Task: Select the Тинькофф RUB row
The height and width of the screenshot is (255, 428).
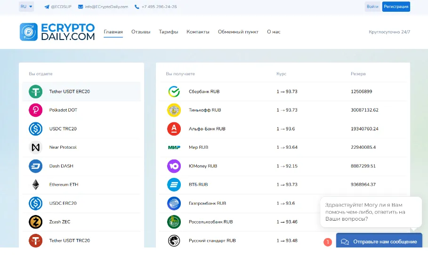Action: tap(283, 110)
